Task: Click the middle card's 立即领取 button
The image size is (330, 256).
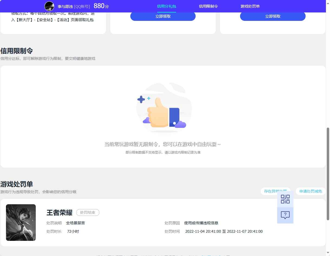Action: coord(163,16)
